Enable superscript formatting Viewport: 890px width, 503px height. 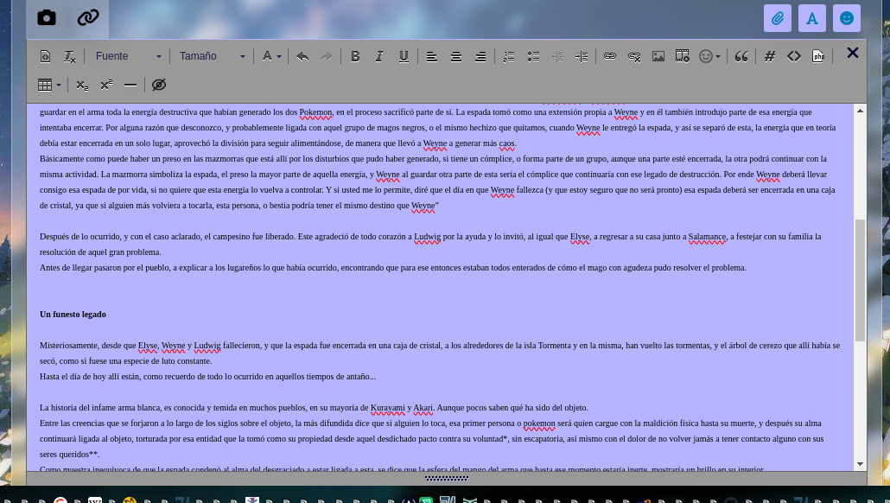click(105, 84)
